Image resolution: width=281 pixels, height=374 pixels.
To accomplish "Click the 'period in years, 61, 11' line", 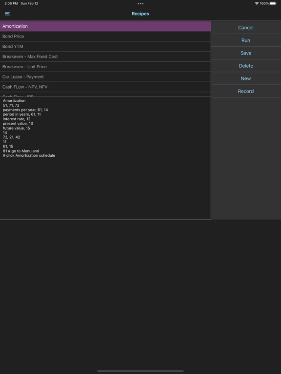I will click(x=22, y=114).
